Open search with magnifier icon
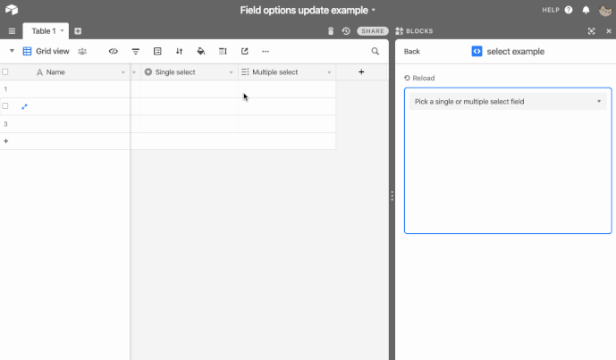This screenshot has width=616, height=360. [x=376, y=51]
